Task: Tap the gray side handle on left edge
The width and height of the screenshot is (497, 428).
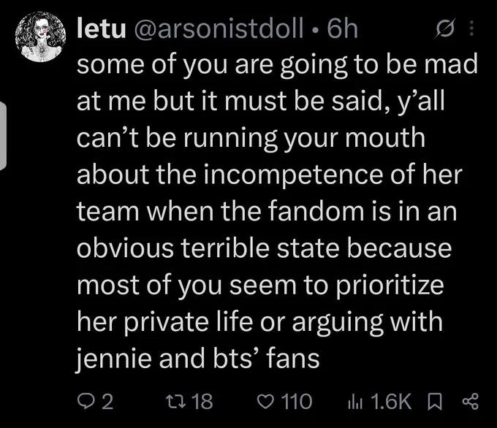Action: [3, 137]
